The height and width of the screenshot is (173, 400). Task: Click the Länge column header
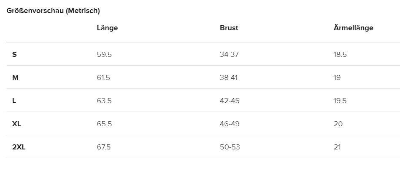[x=107, y=28]
